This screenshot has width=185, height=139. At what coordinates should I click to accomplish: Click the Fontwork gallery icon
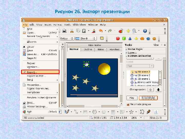[x=156, y=111]
